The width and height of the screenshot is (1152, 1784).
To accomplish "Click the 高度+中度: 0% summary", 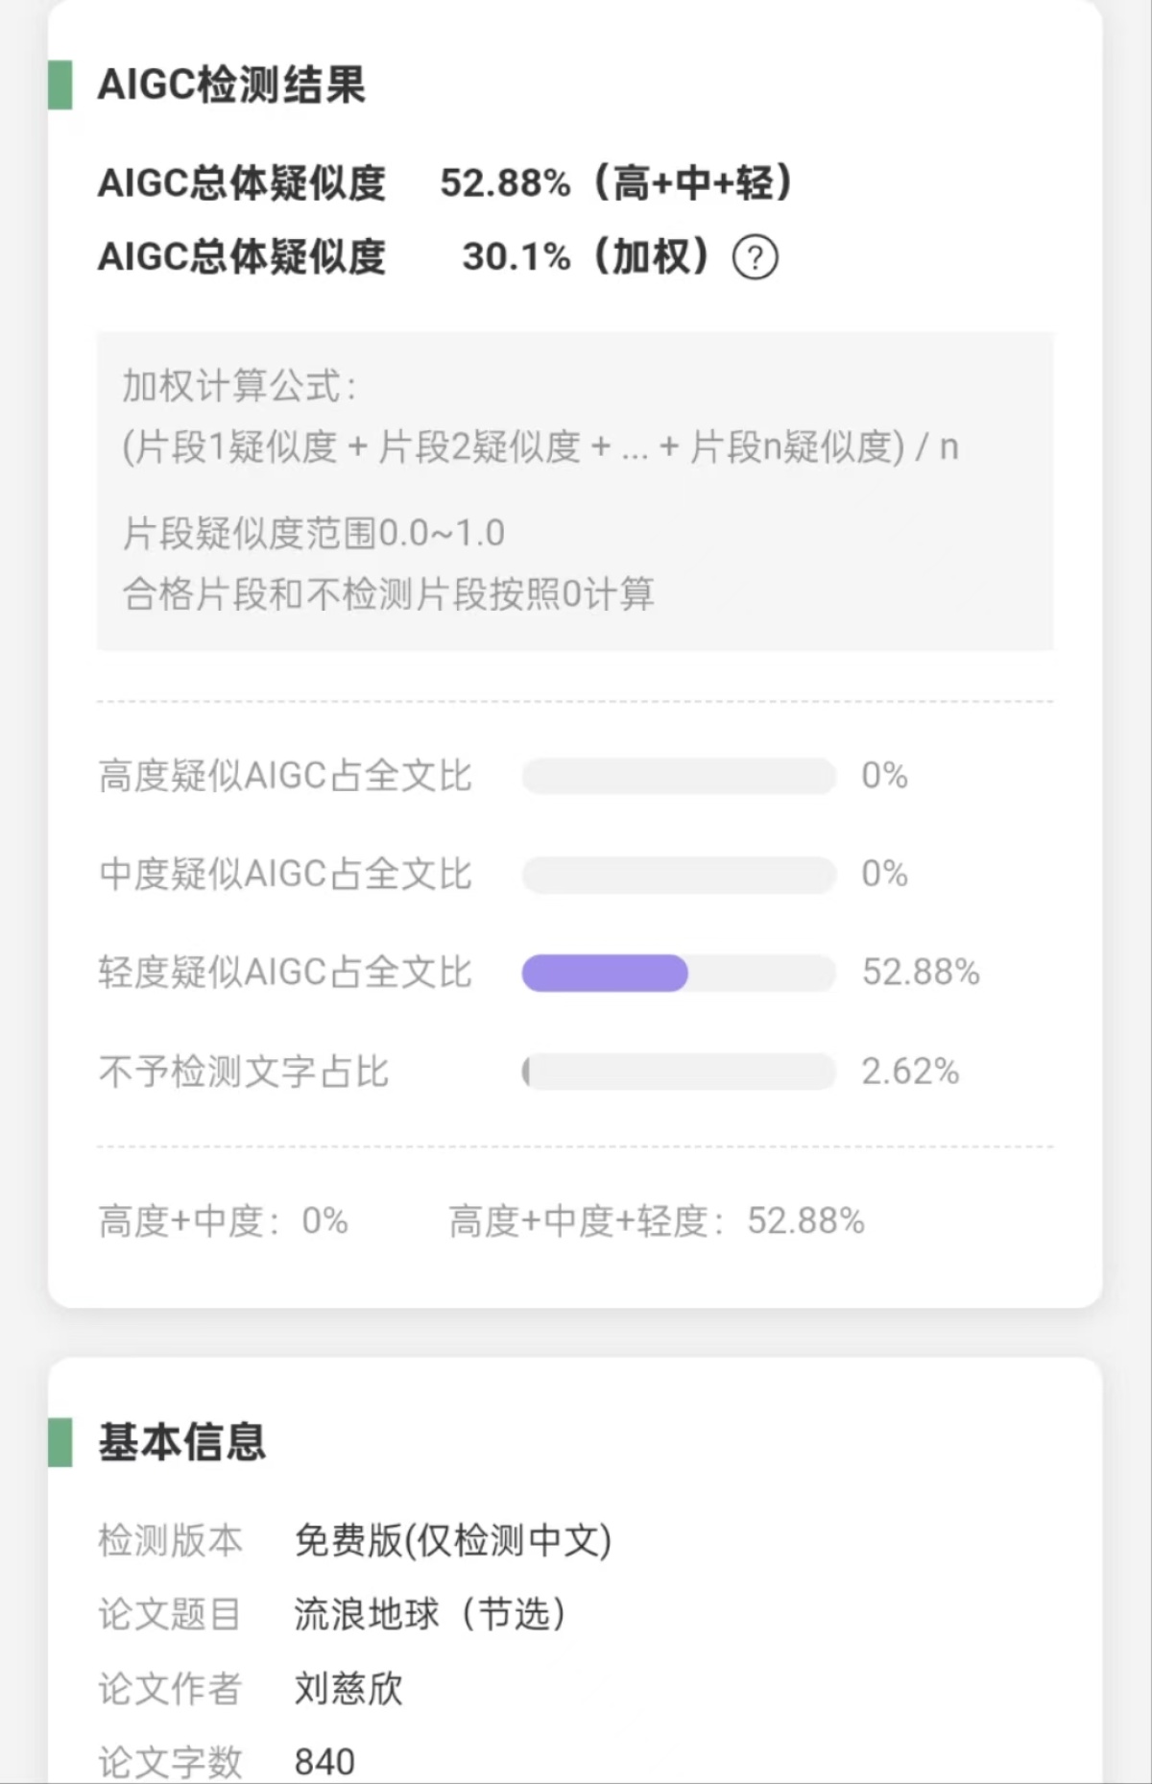I will pyautogui.click(x=224, y=1221).
